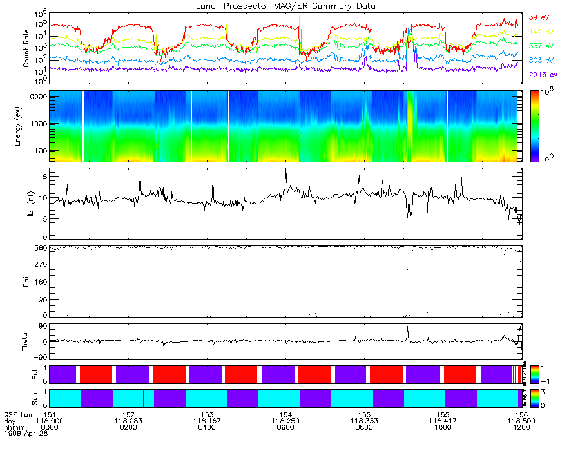Click the '-90' Theta axis tick label

click(x=41, y=357)
